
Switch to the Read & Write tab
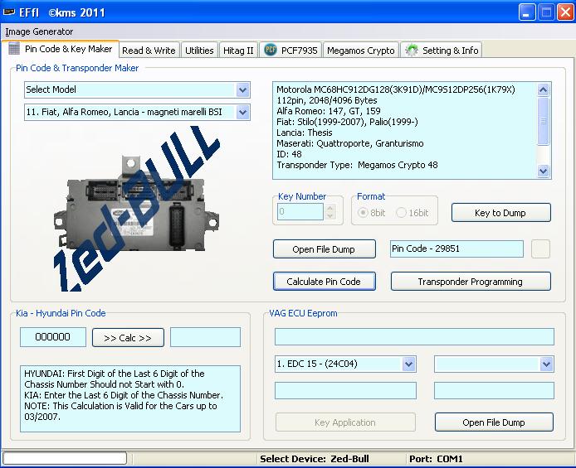click(x=149, y=51)
